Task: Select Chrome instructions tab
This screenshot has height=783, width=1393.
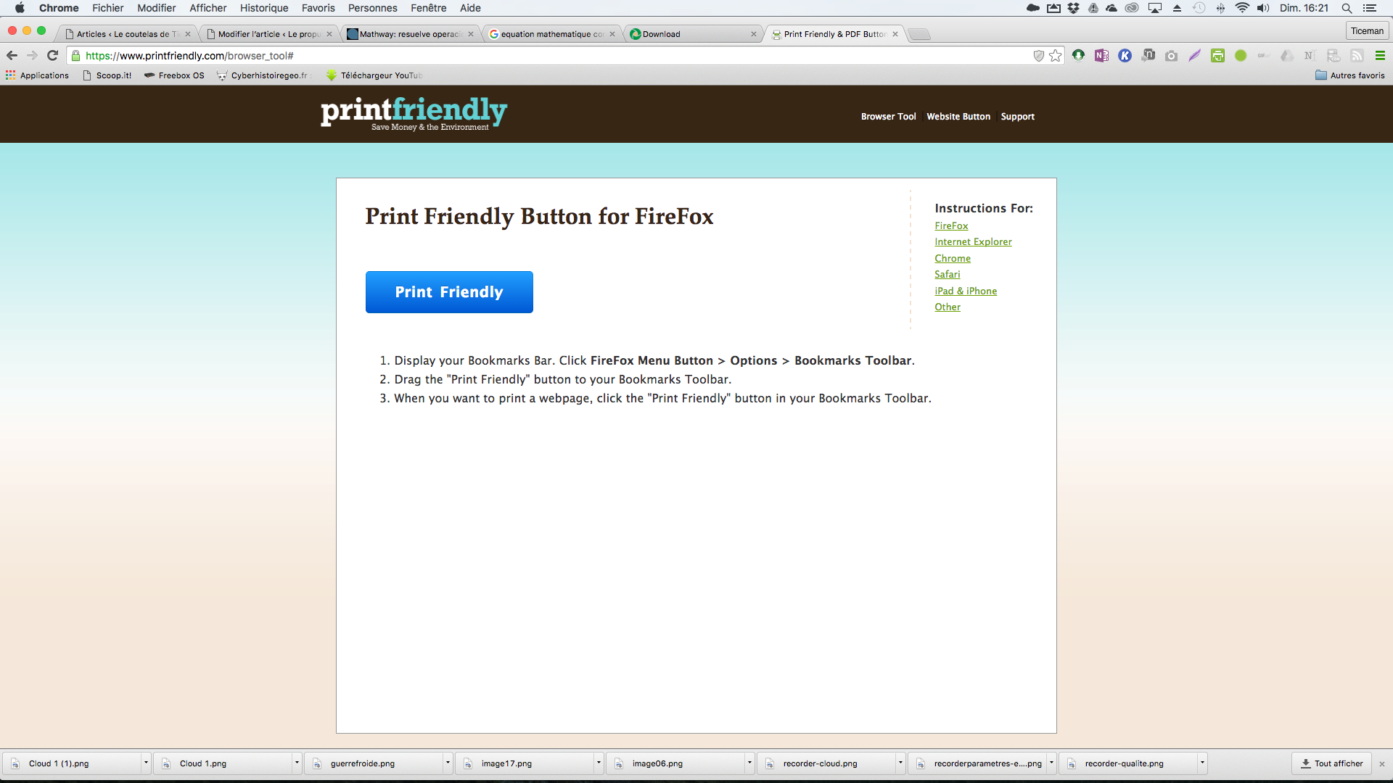Action: coord(952,258)
